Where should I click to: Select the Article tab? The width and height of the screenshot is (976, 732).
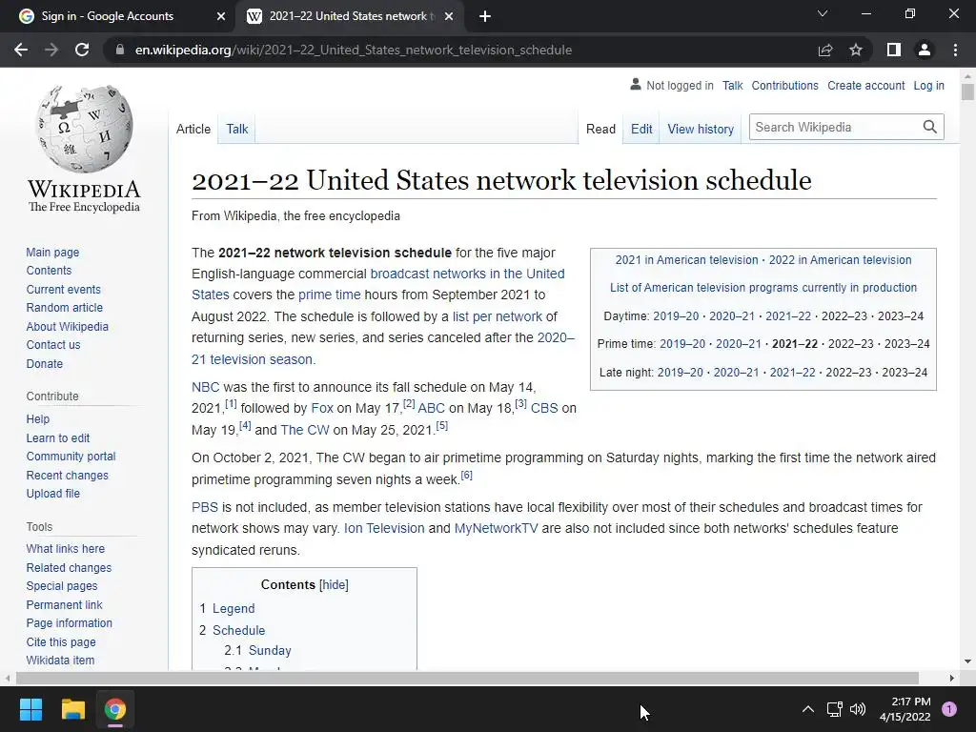pyautogui.click(x=193, y=129)
